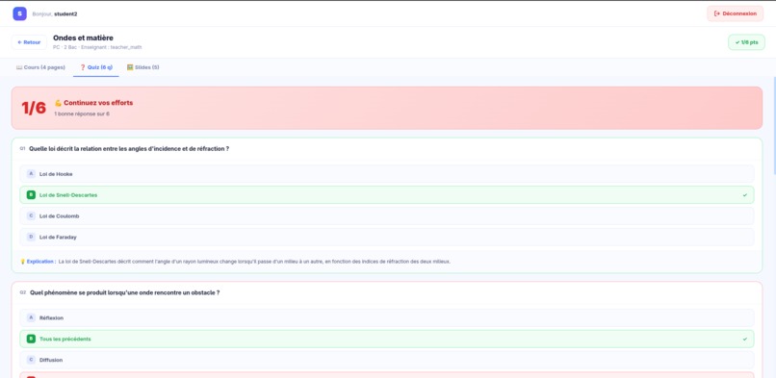This screenshot has width=776, height=378.
Task: Click the Bonjour, student2 greeting
Action: point(55,13)
